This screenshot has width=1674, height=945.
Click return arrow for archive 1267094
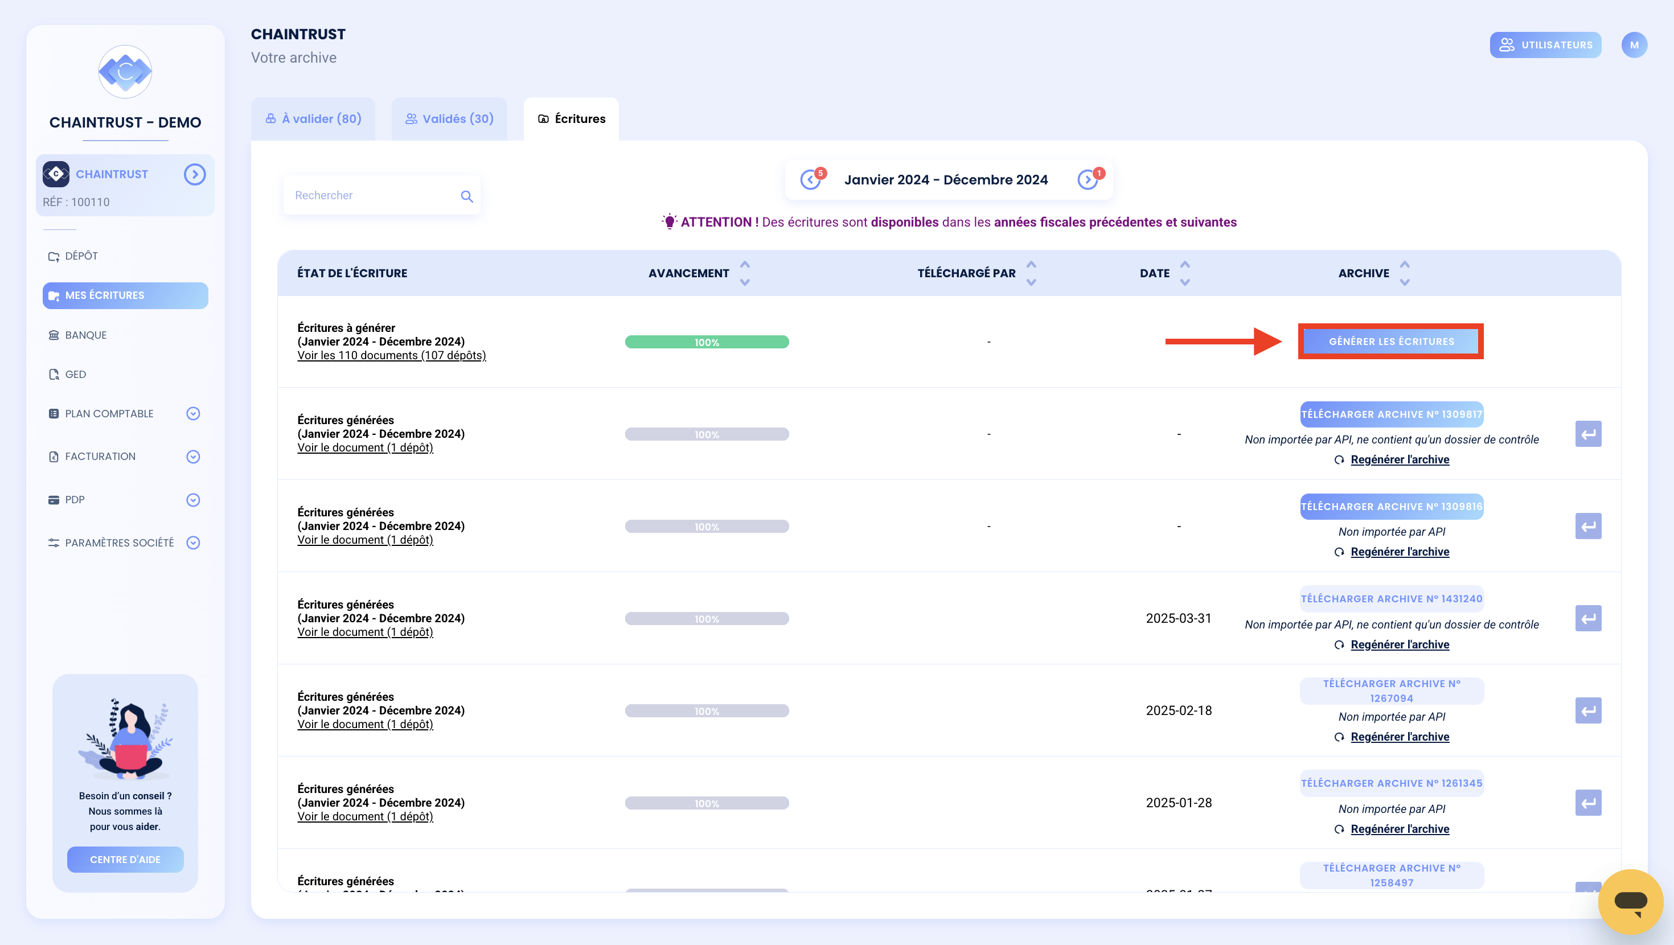click(1588, 711)
